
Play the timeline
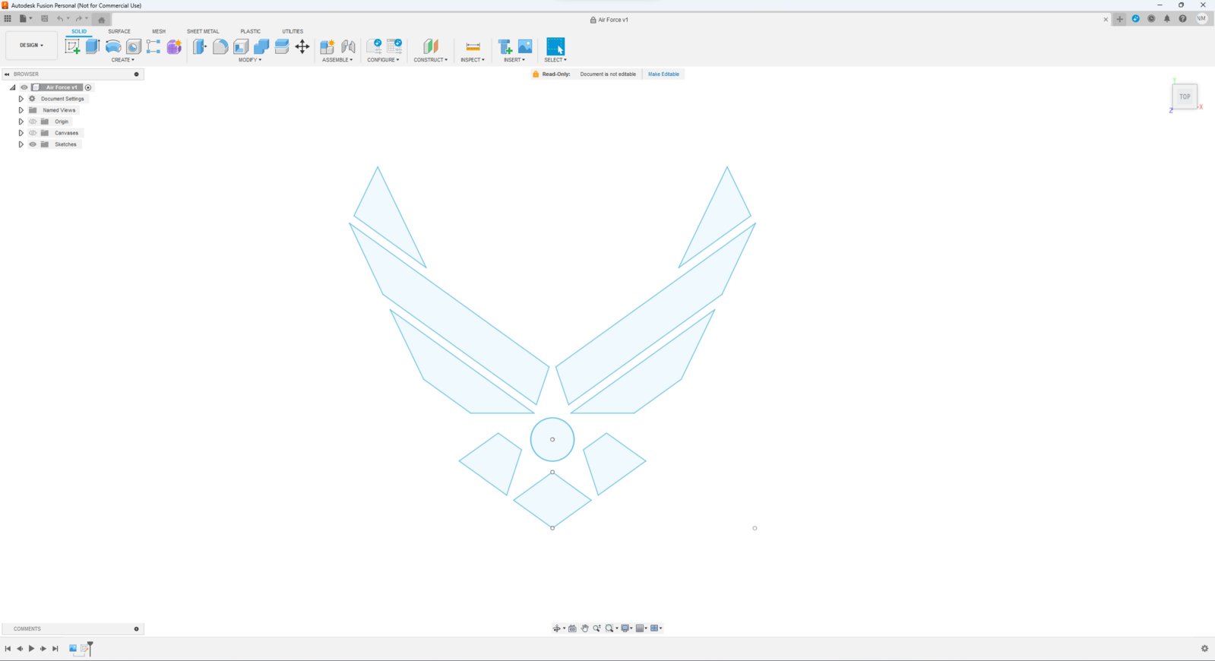31,649
